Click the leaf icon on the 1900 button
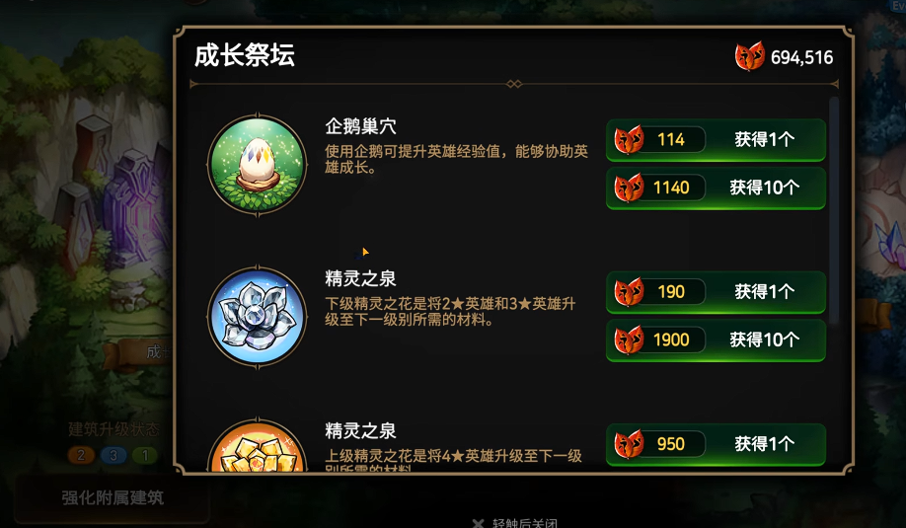The width and height of the screenshot is (906, 528). pos(629,339)
